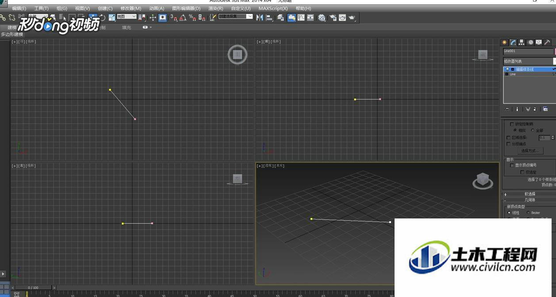Click the Render Production teapot icon
This screenshot has height=297, width=556.
[x=352, y=17]
